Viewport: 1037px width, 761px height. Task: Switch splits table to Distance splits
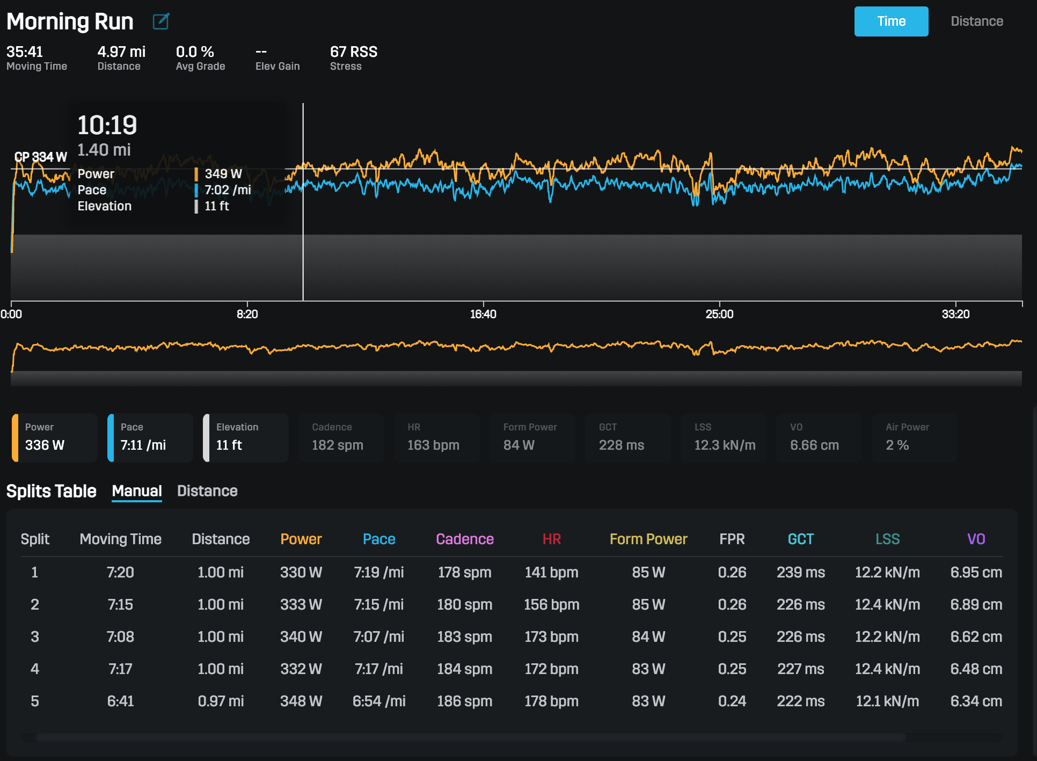[207, 491]
